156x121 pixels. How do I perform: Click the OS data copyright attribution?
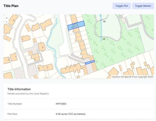tap(132, 77)
